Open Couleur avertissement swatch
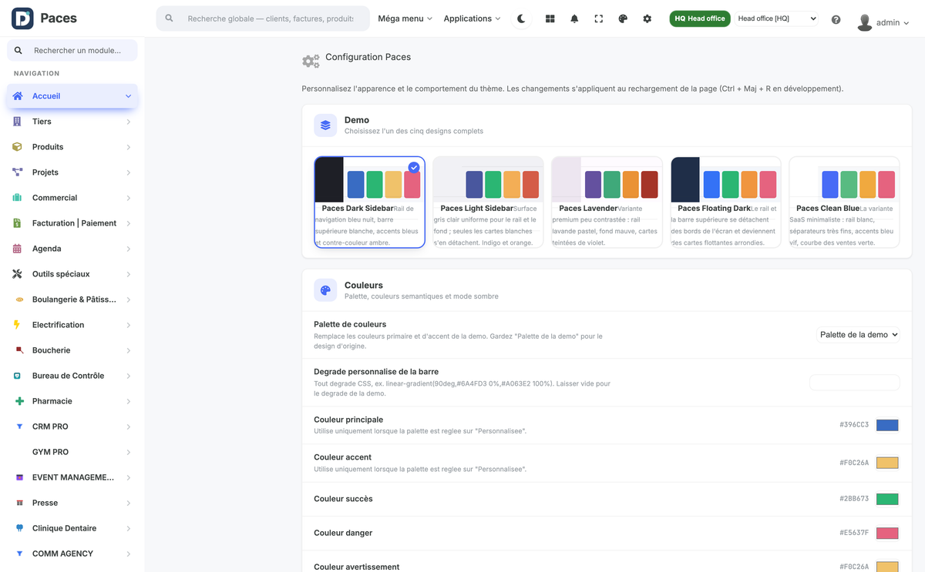Screen dimensions: 925x572 tap(887, 567)
